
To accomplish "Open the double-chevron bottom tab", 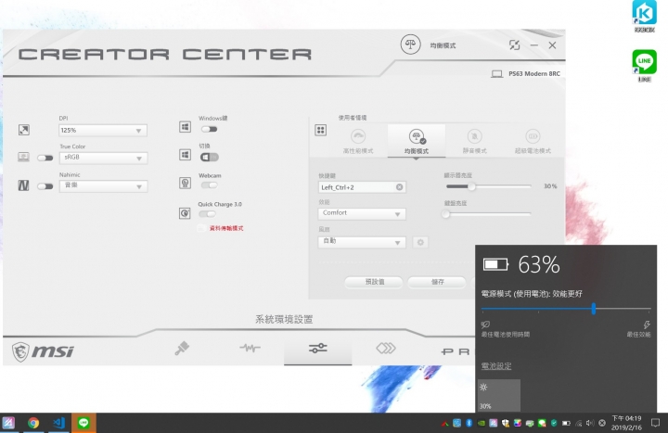I will (386, 349).
